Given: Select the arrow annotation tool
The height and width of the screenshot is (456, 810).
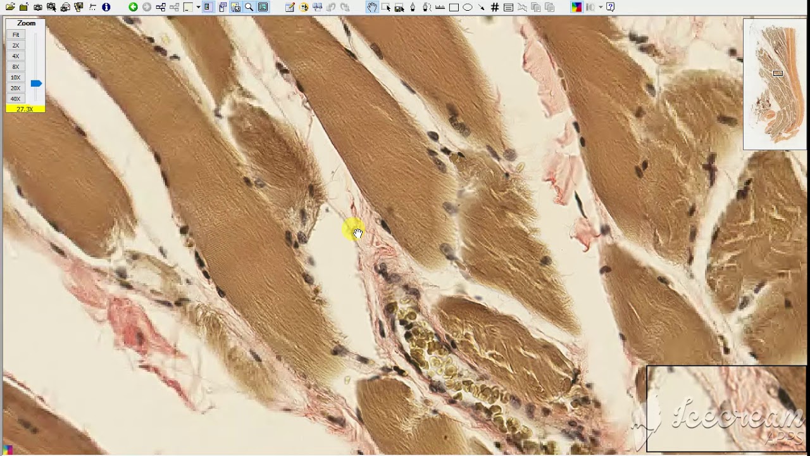Looking at the screenshot, I should pyautogui.click(x=482, y=7).
